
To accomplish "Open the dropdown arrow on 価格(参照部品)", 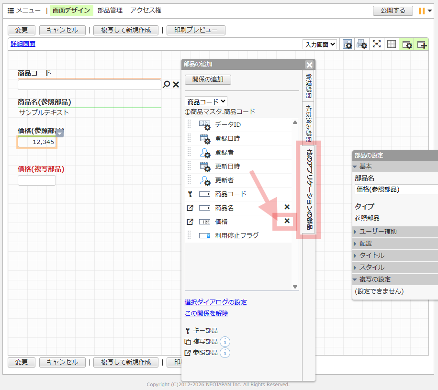I will click(x=60, y=134).
